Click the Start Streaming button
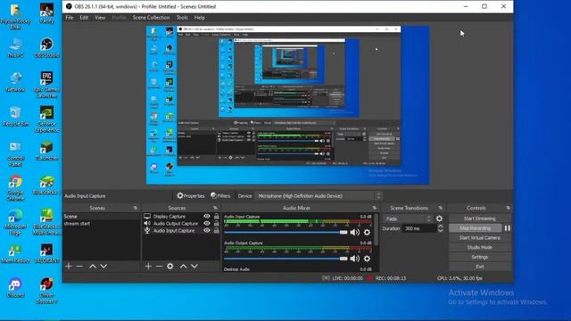Viewport: 571px width, 321px height. [480, 218]
